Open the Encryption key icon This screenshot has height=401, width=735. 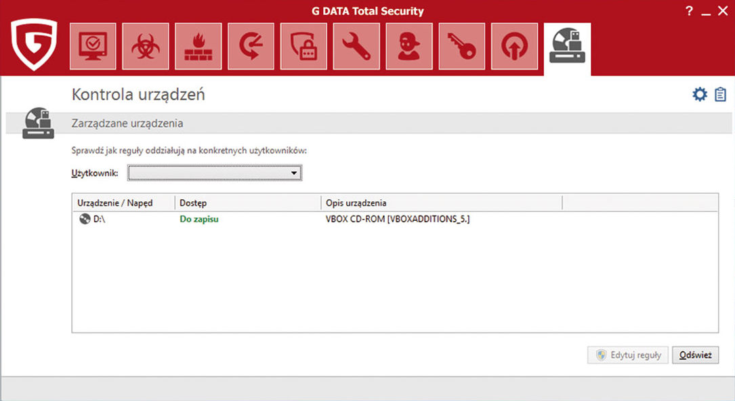462,46
